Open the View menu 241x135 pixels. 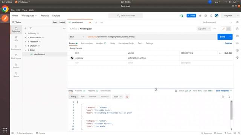click(x=25, y=10)
